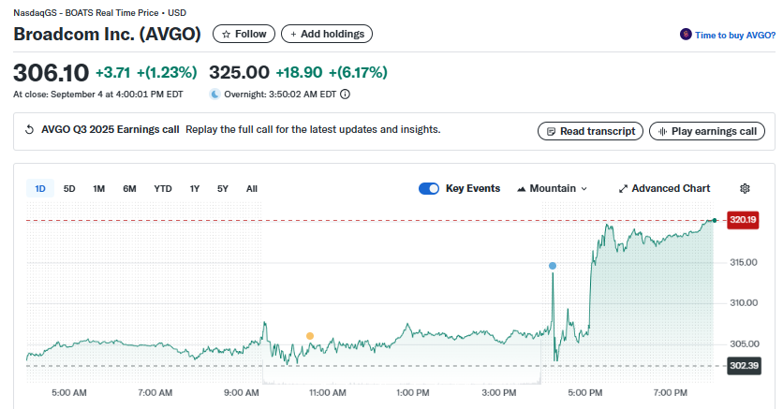Image resolution: width=783 pixels, height=409 pixels.
Task: Click Play earnings call button
Action: (x=706, y=131)
